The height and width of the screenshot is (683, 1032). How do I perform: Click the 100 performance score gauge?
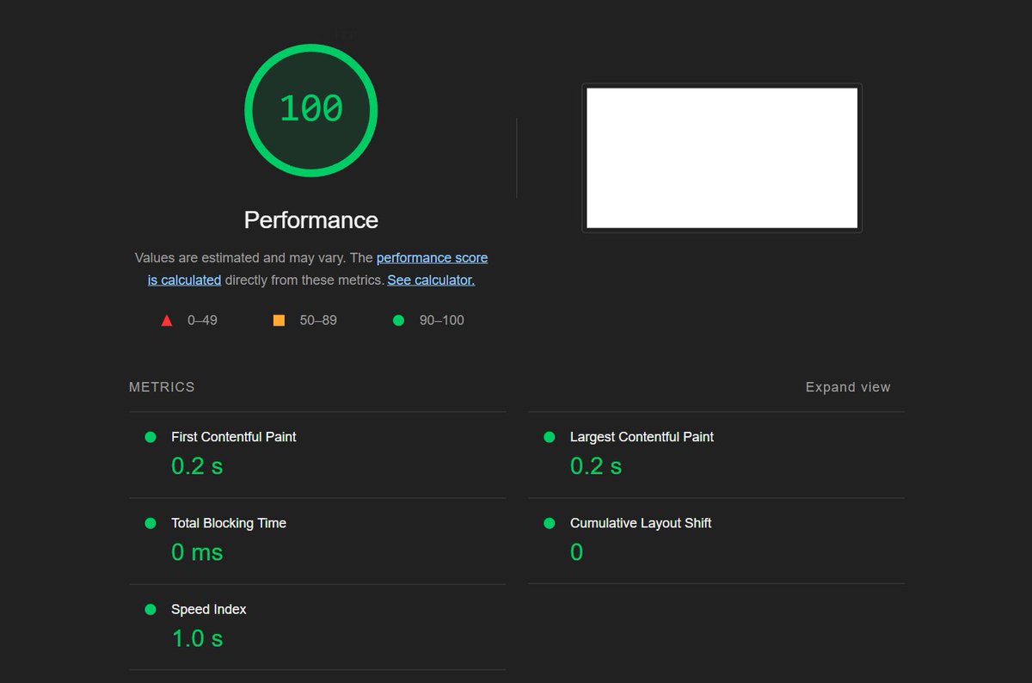pyautogui.click(x=310, y=109)
